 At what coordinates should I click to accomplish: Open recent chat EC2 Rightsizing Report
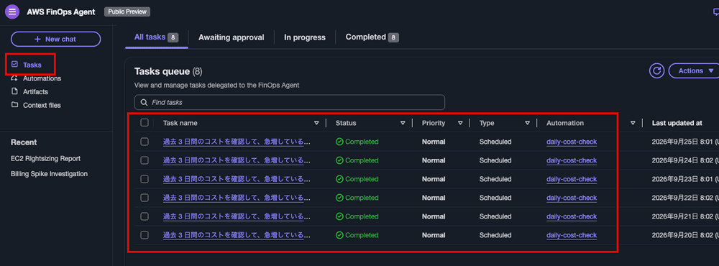[46, 158]
